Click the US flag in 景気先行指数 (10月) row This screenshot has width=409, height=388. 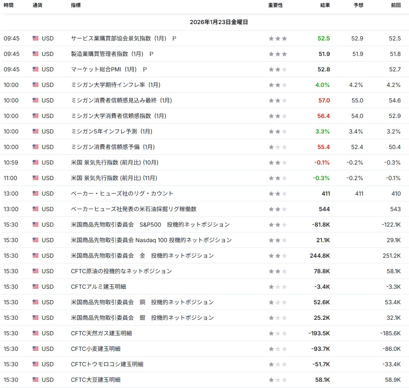pyautogui.click(x=36, y=163)
